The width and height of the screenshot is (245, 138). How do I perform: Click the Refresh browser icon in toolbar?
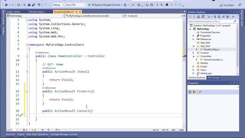pyautogui.click(x=125, y=5)
